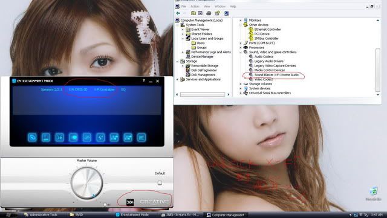Select Computer Management (Local) root node
The image size is (387, 218).
click(201, 20)
